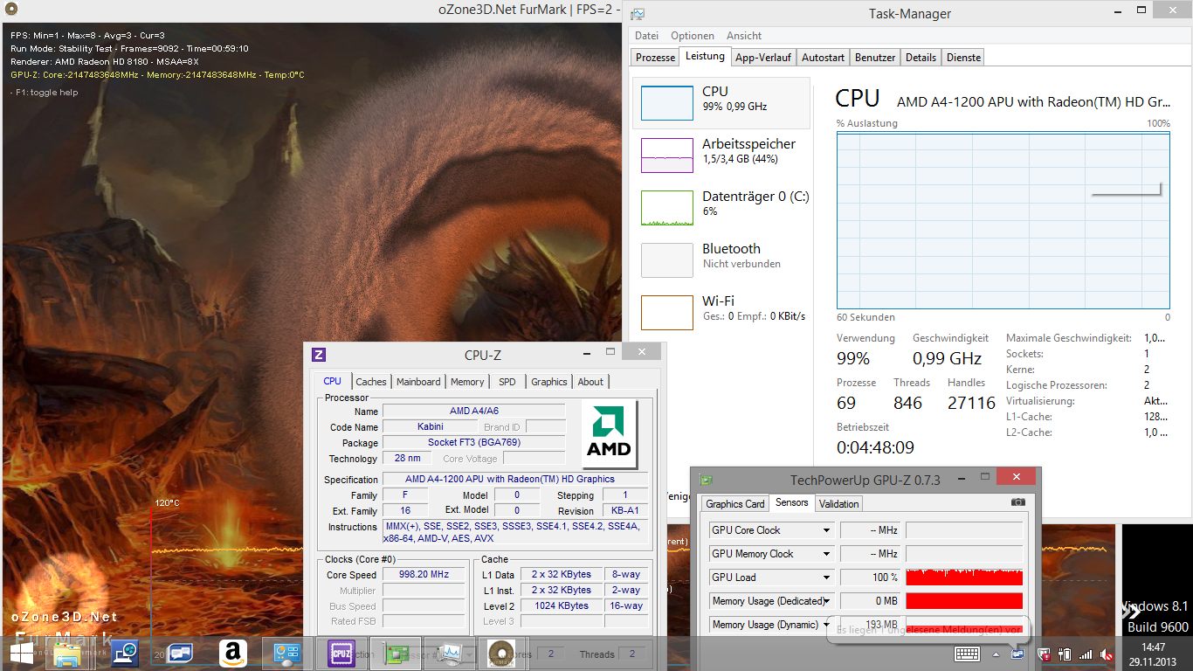Screen dimensions: 1193x671
Task: Select the Arbeitsspeicher performance entry
Action: (721, 155)
